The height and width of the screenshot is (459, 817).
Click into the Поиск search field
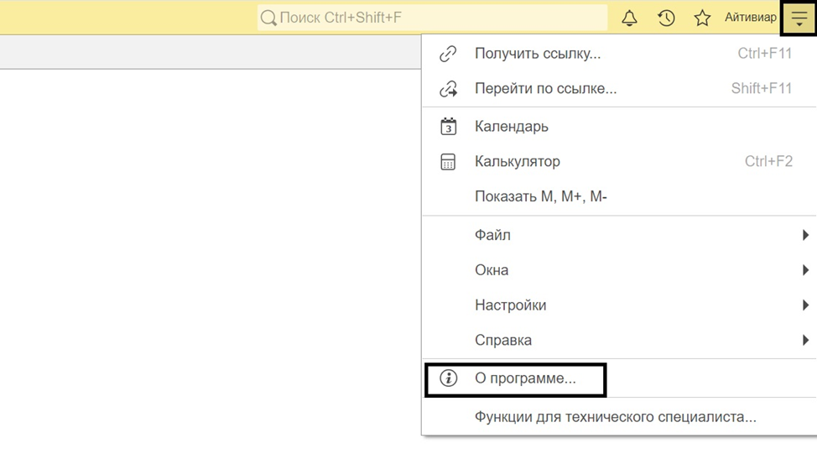436,18
